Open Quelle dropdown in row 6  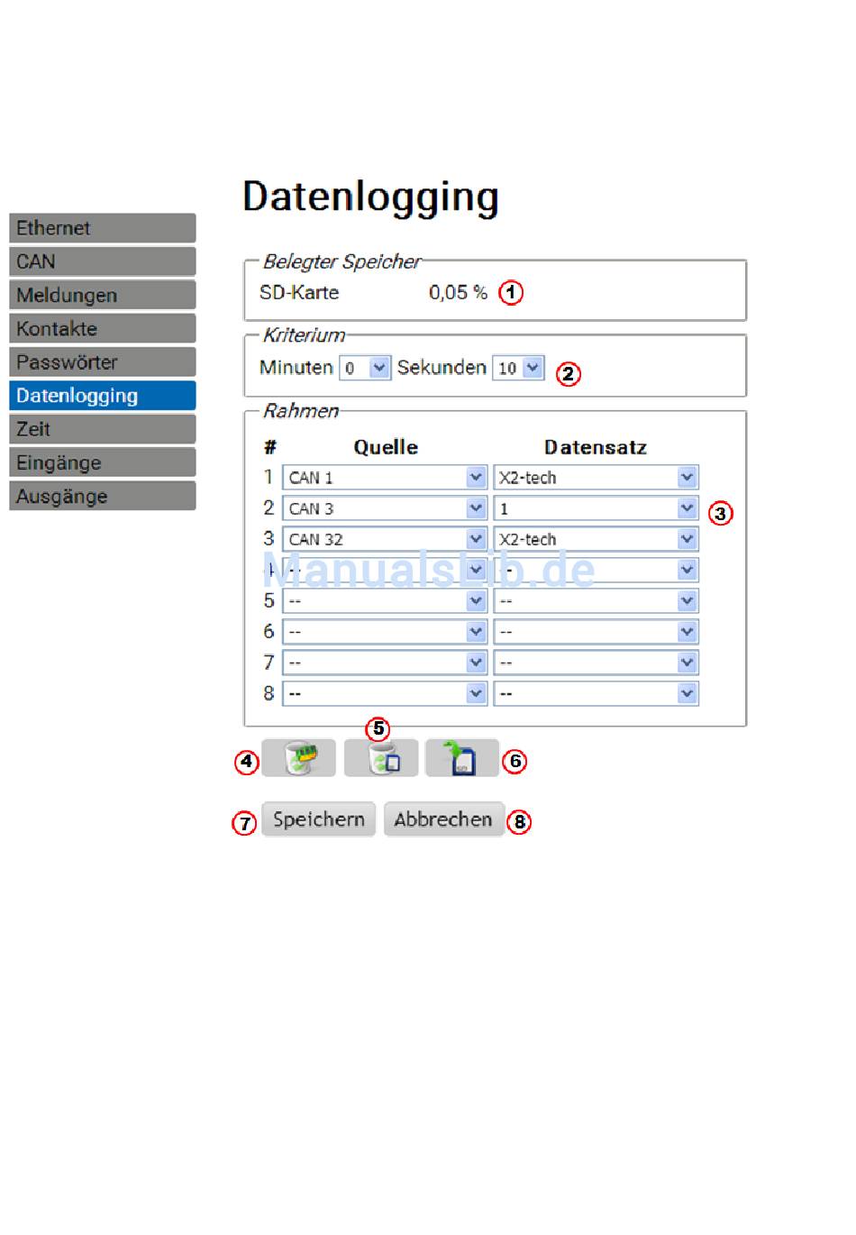click(385, 632)
